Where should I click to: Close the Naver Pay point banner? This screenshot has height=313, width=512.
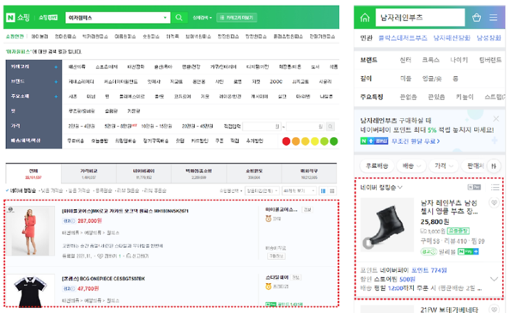pyautogui.click(x=496, y=119)
